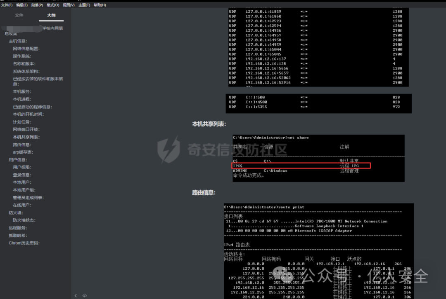The width and height of the screenshot is (446, 299).
Task: Select 路由信息: in the outline sidebar
Action: [22, 145]
